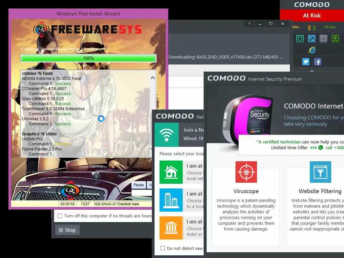Open the Facebook icon in Comodo widget
Image resolution: width=344 pixels, height=258 pixels.
[318, 62]
